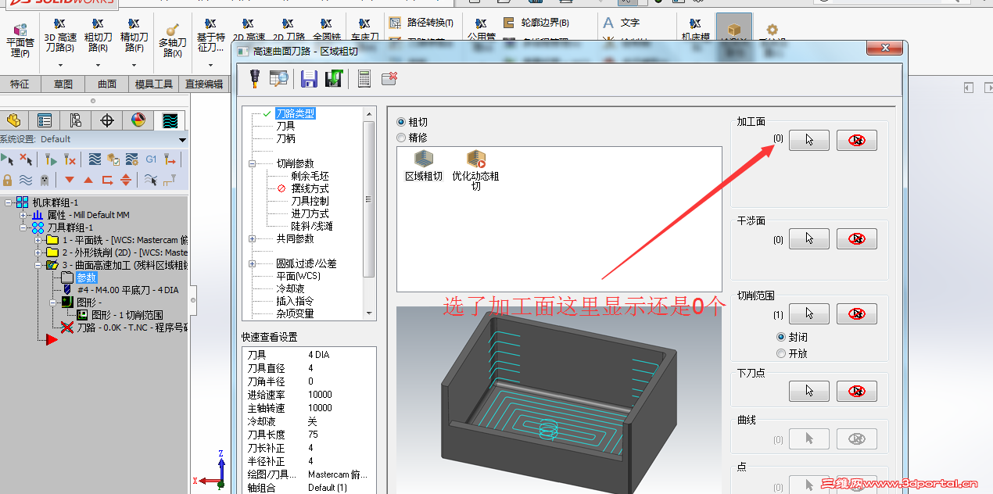Select 摆线方式 in the parameter tree
The width and height of the screenshot is (993, 494).
pyautogui.click(x=310, y=188)
